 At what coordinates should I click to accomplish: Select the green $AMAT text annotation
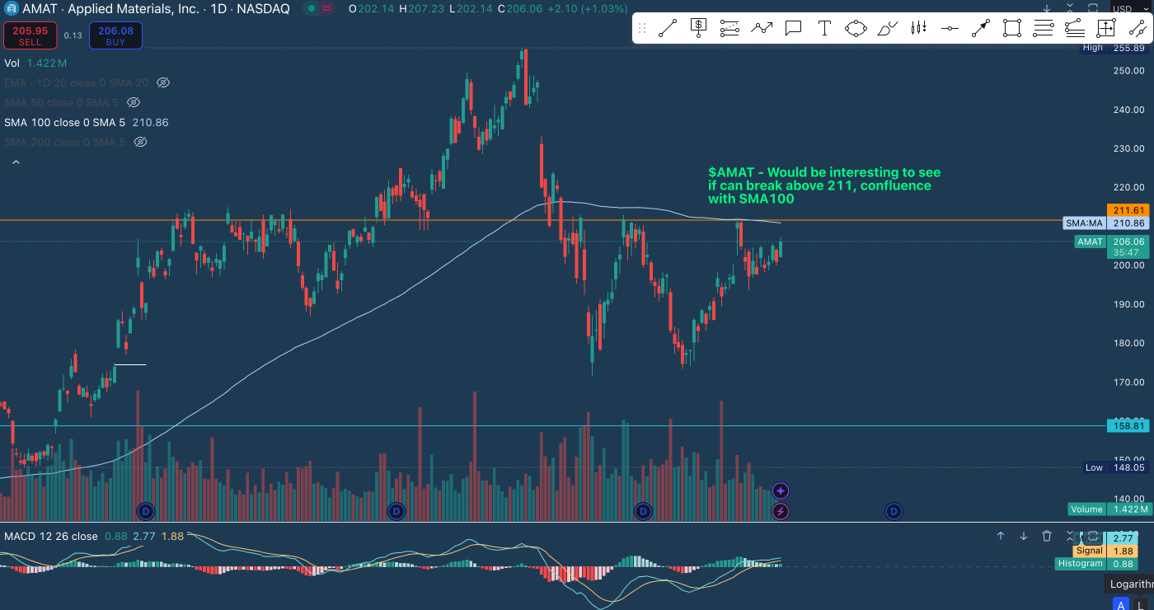824,185
